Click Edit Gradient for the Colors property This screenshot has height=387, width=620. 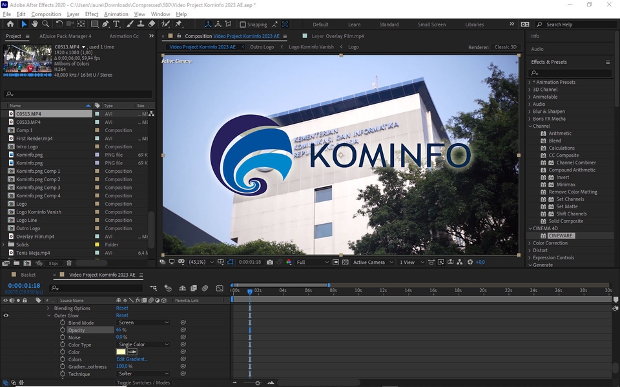(x=132, y=359)
